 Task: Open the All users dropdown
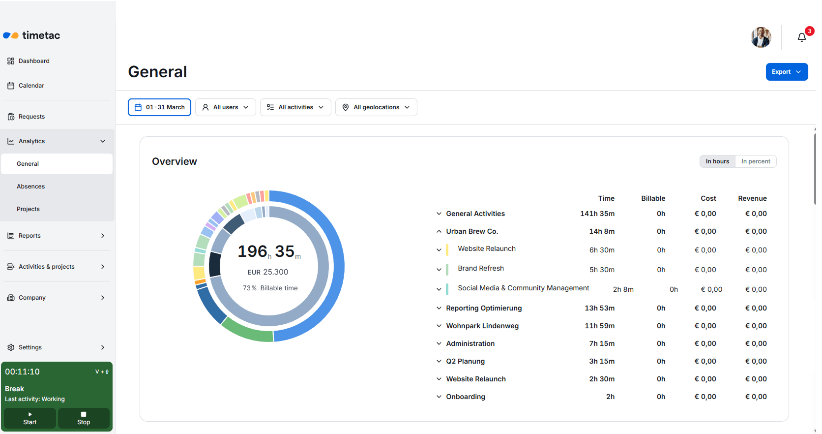(226, 107)
